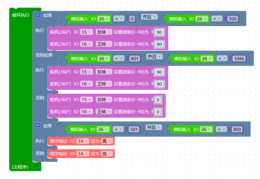Open the IO 26 pin dropdown compared with 1046

tap(207, 58)
